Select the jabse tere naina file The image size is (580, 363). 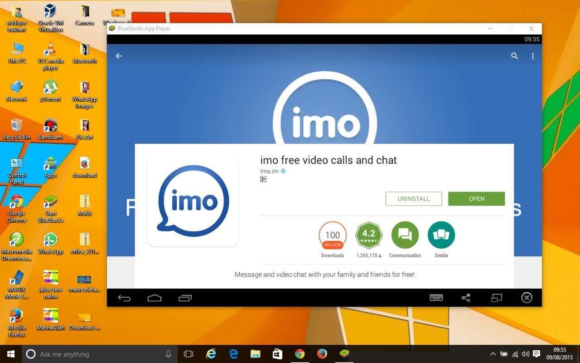50,285
